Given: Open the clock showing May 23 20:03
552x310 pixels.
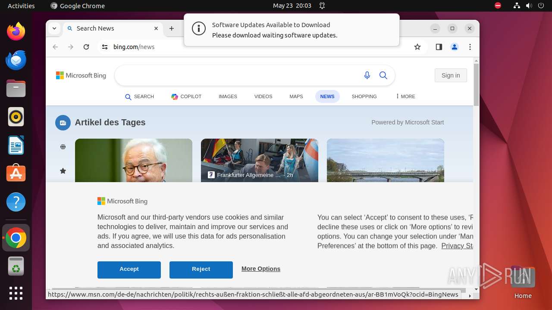Looking at the screenshot, I should point(292,6).
